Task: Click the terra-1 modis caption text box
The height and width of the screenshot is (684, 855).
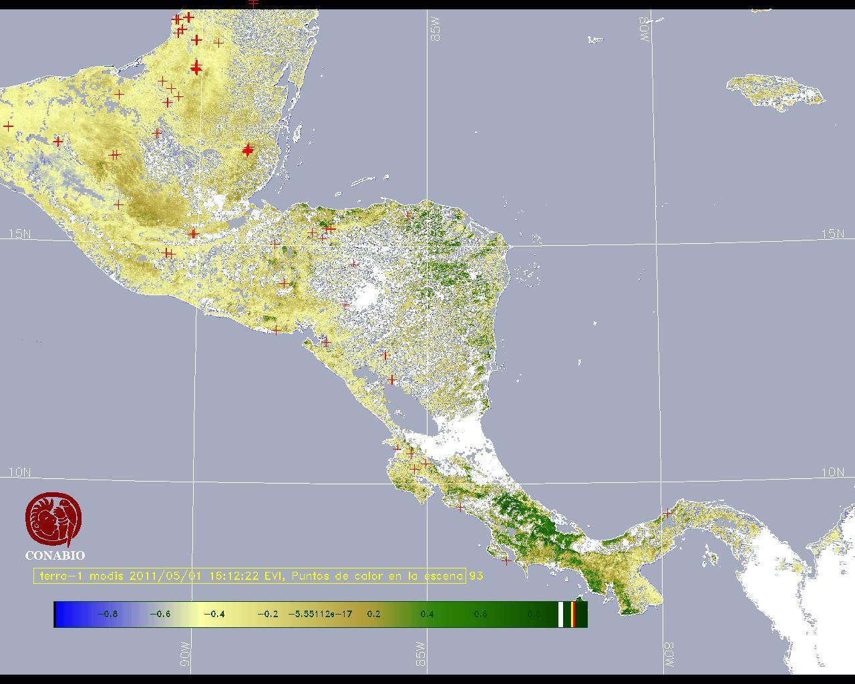Action: [250, 576]
